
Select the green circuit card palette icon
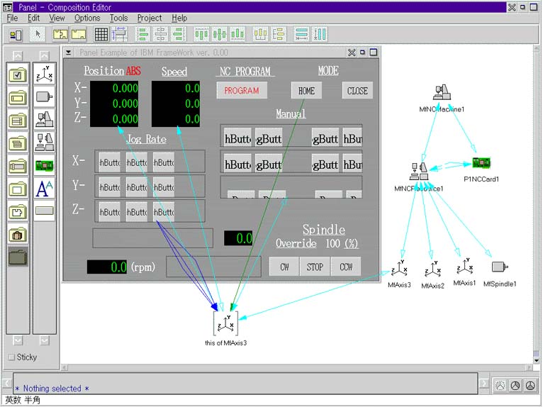(x=44, y=165)
